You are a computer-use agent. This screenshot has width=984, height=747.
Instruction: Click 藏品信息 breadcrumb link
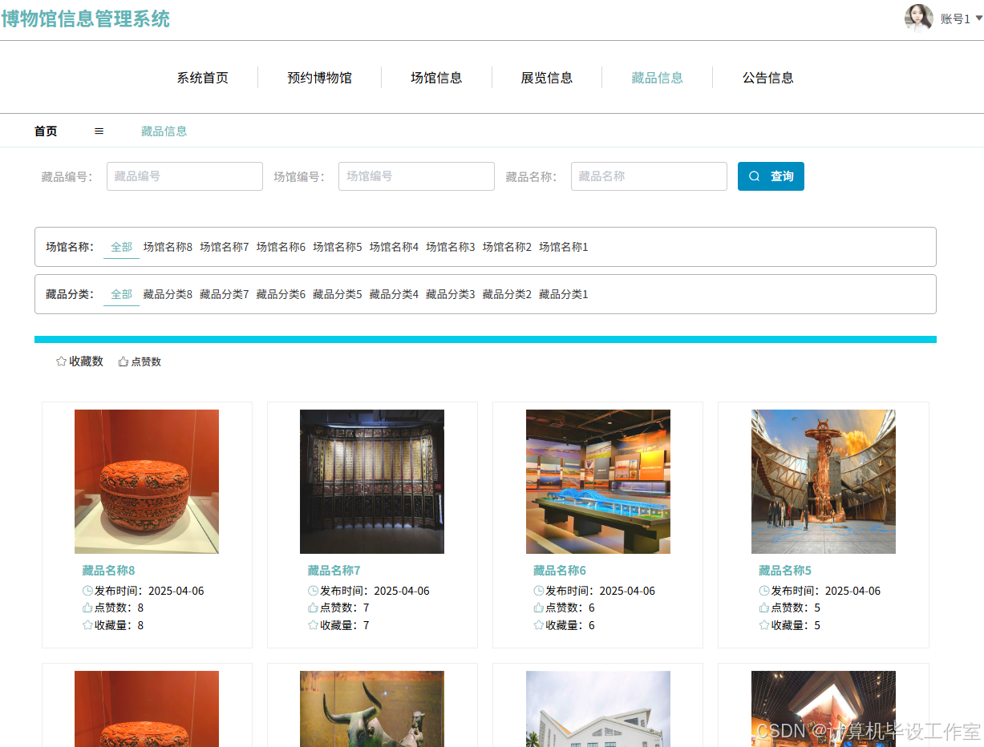[164, 131]
